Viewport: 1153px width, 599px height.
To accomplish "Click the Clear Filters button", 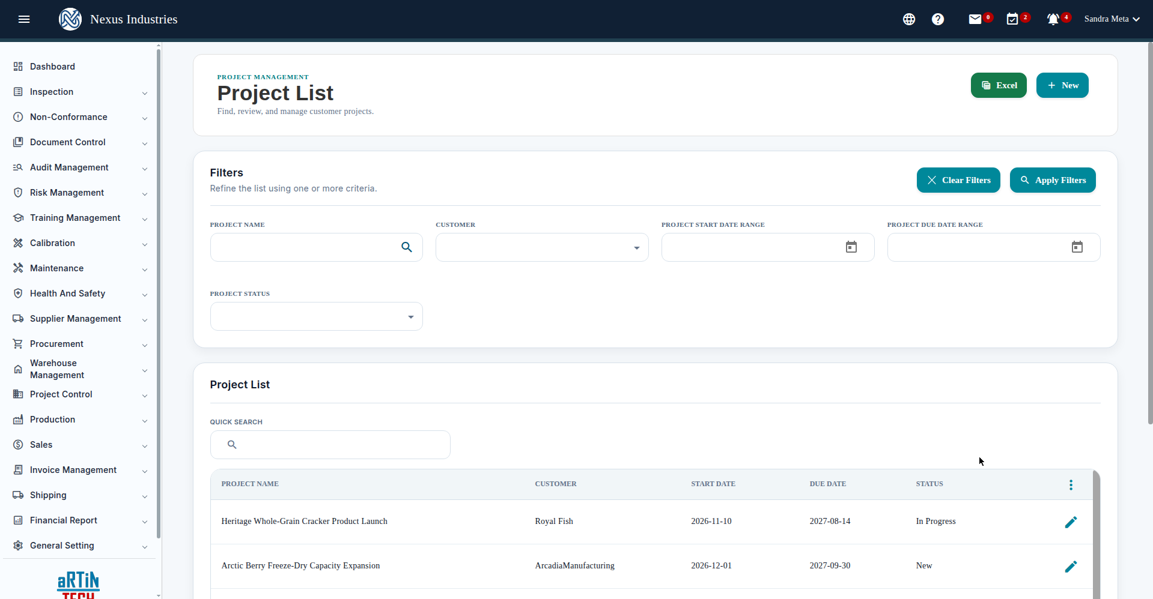I will (958, 180).
